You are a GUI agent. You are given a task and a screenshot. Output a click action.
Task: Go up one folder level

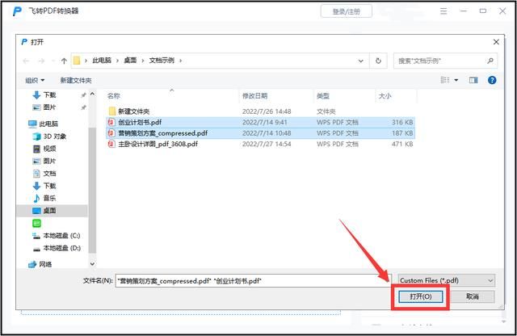pyautogui.click(x=64, y=61)
